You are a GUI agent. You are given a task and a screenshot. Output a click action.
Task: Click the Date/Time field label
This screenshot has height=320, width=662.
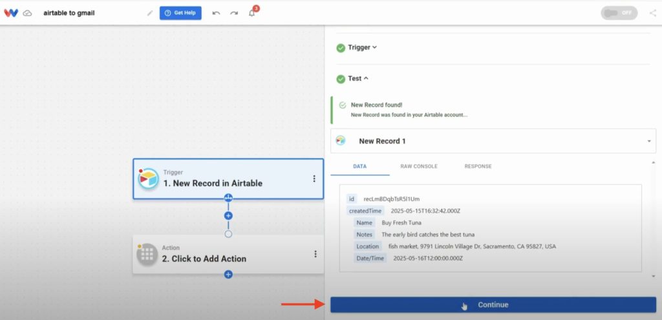click(370, 258)
